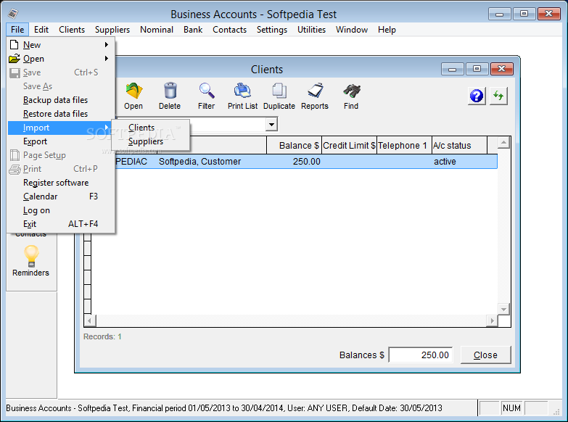This screenshot has width=568, height=422.
Task: Click Log on in File menu
Action: pyautogui.click(x=61, y=210)
